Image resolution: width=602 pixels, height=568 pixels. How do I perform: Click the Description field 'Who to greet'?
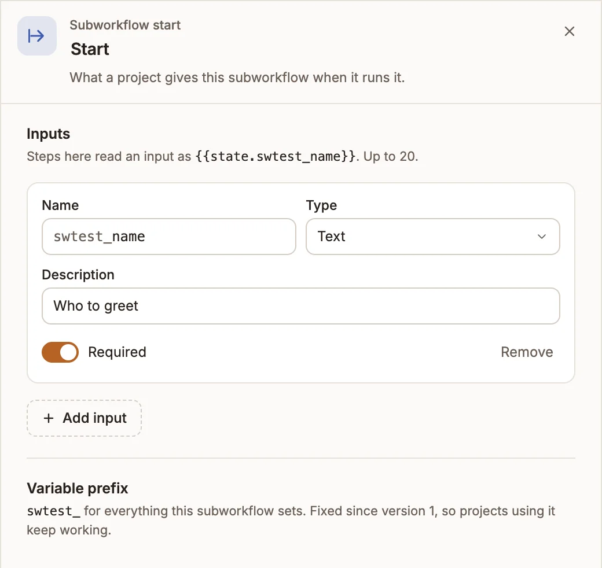pos(301,305)
